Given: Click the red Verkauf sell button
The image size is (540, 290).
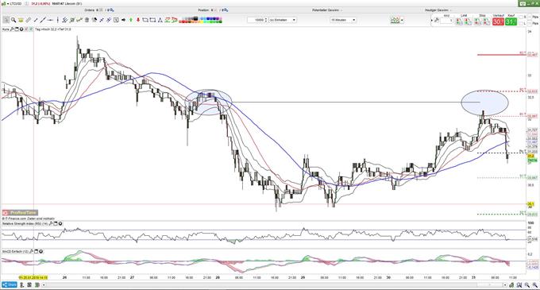Looking at the screenshot, I should (x=498, y=21).
